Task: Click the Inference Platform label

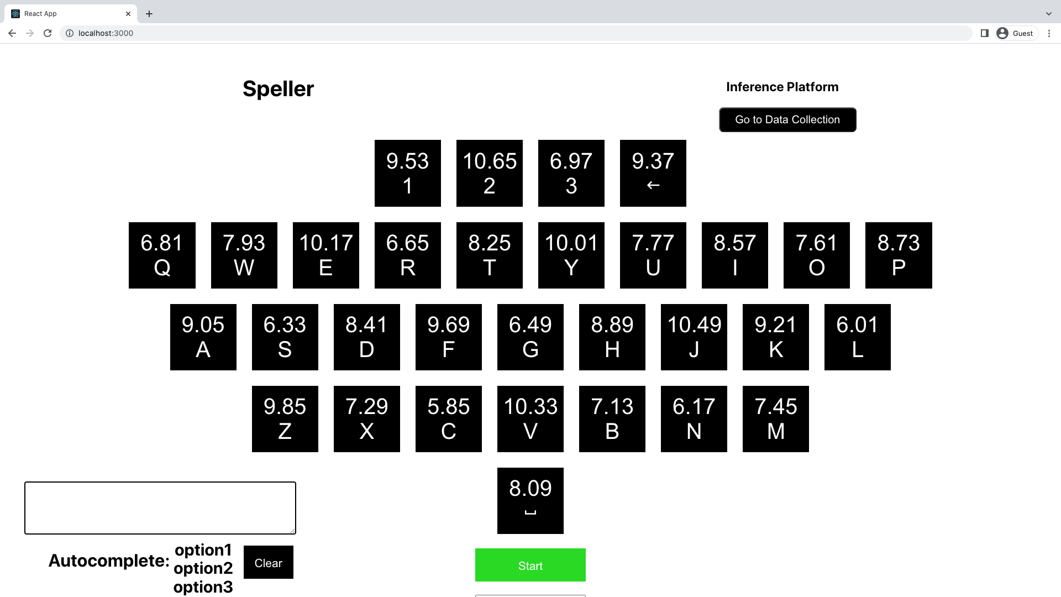Action: (782, 87)
